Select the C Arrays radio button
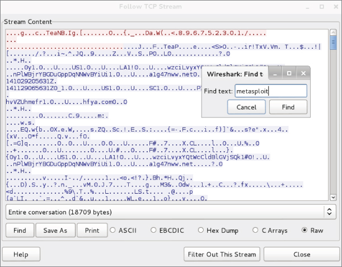Screen dimensions: 342x267 point(255,230)
